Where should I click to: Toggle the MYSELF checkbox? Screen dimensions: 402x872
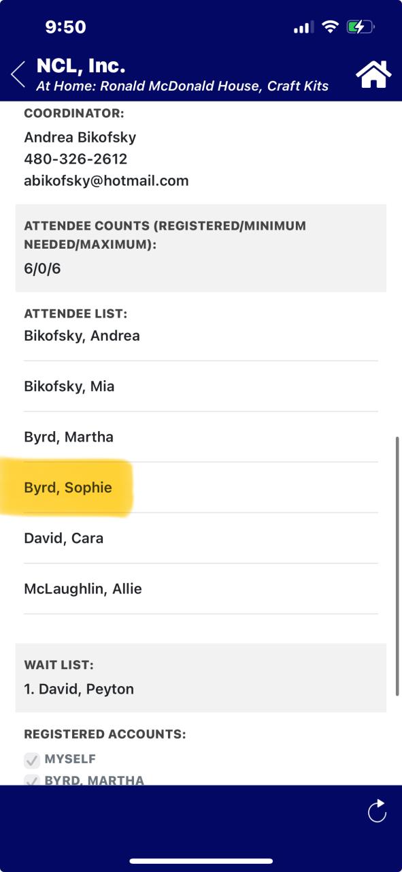[x=31, y=760]
